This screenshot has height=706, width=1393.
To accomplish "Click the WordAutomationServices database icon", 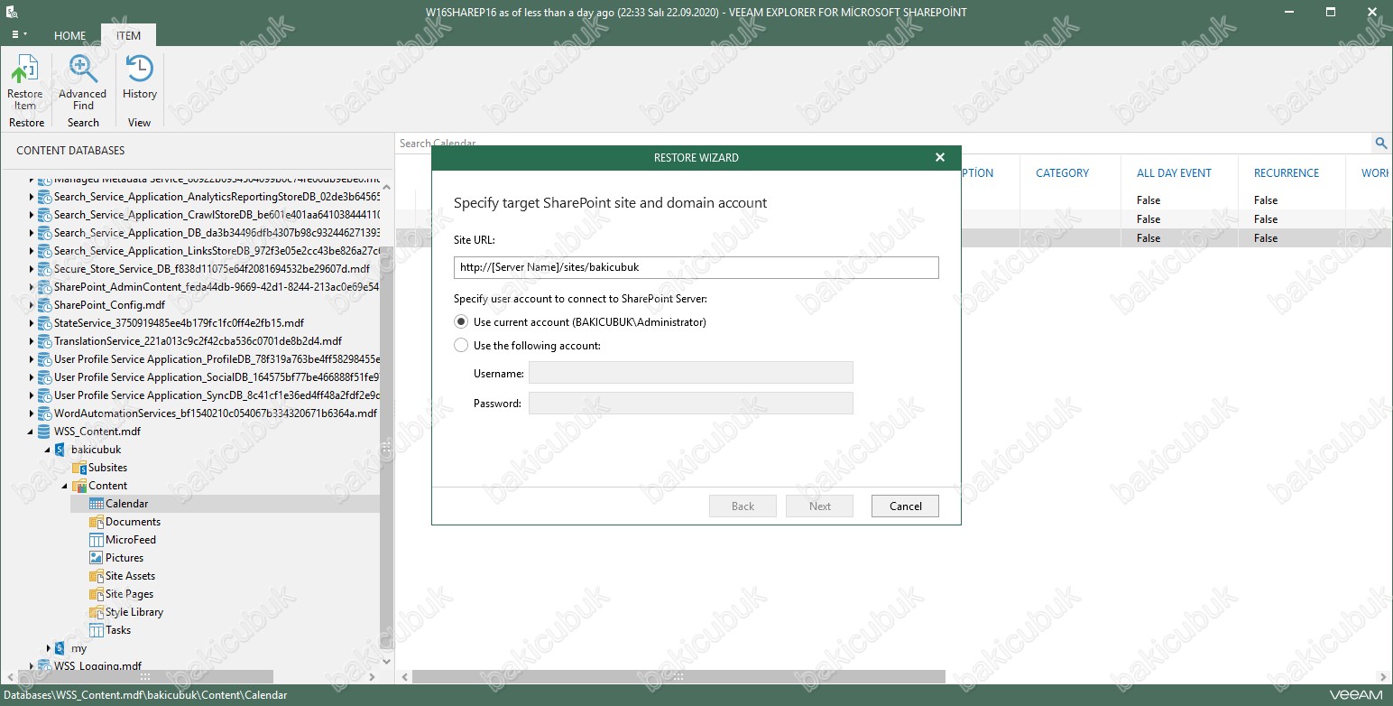I will point(44,413).
